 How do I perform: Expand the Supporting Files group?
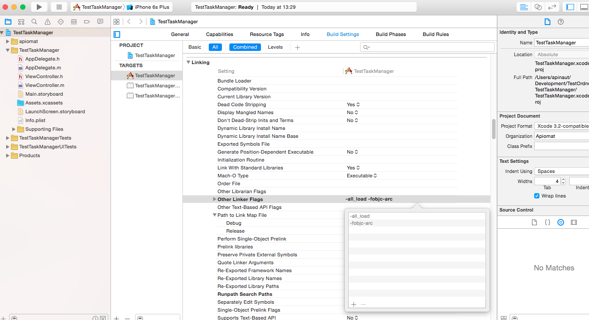coord(14,129)
